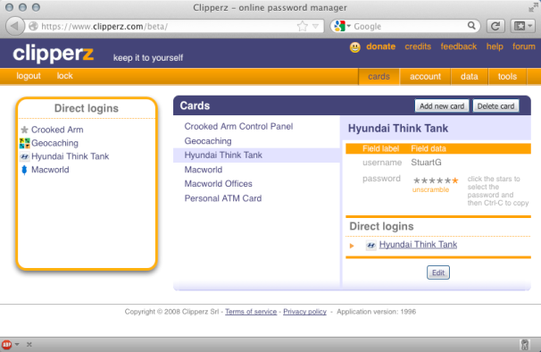The height and width of the screenshot is (352, 541).
Task: Click Crooked Arm star icon in sidebar
Action: (24, 130)
